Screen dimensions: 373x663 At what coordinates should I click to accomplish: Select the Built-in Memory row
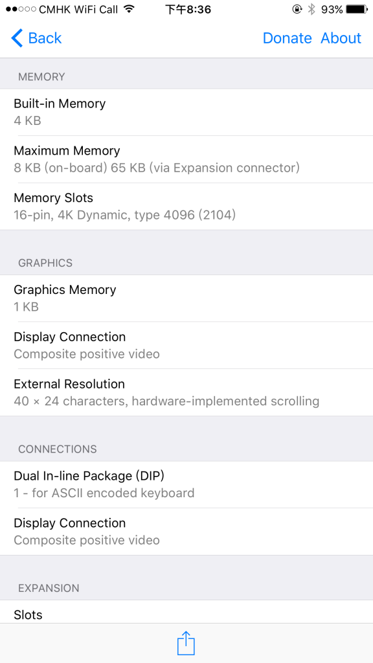186,112
